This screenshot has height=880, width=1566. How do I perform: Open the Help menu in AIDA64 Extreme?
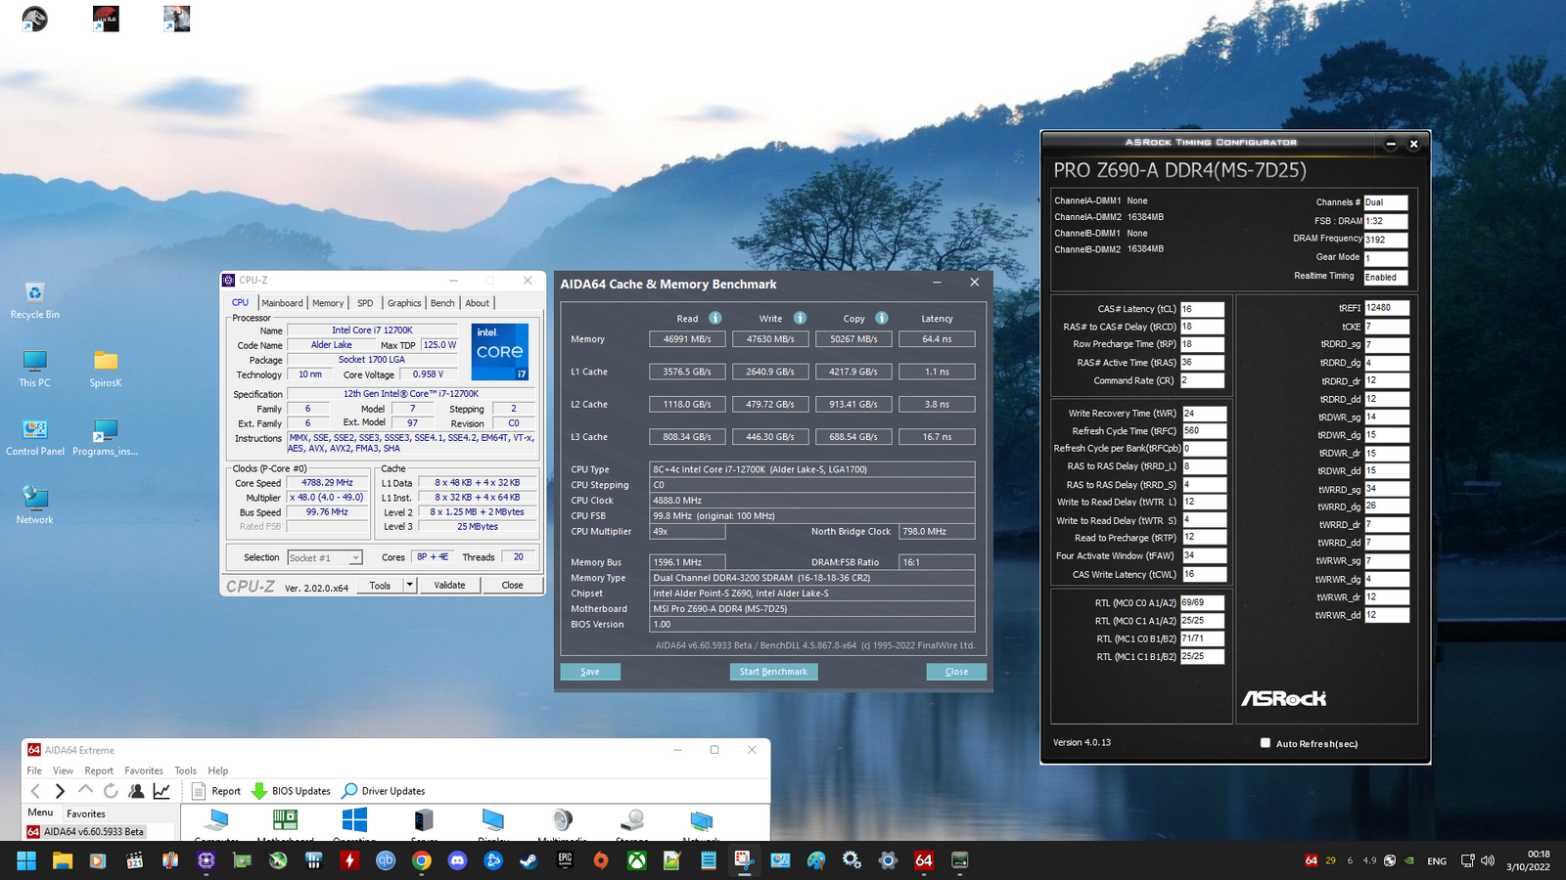[x=218, y=770]
